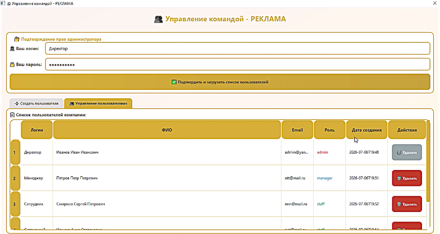Image resolution: width=440 pixels, height=234 pixels.
Task: Click into the password input field
Action: [237, 64]
